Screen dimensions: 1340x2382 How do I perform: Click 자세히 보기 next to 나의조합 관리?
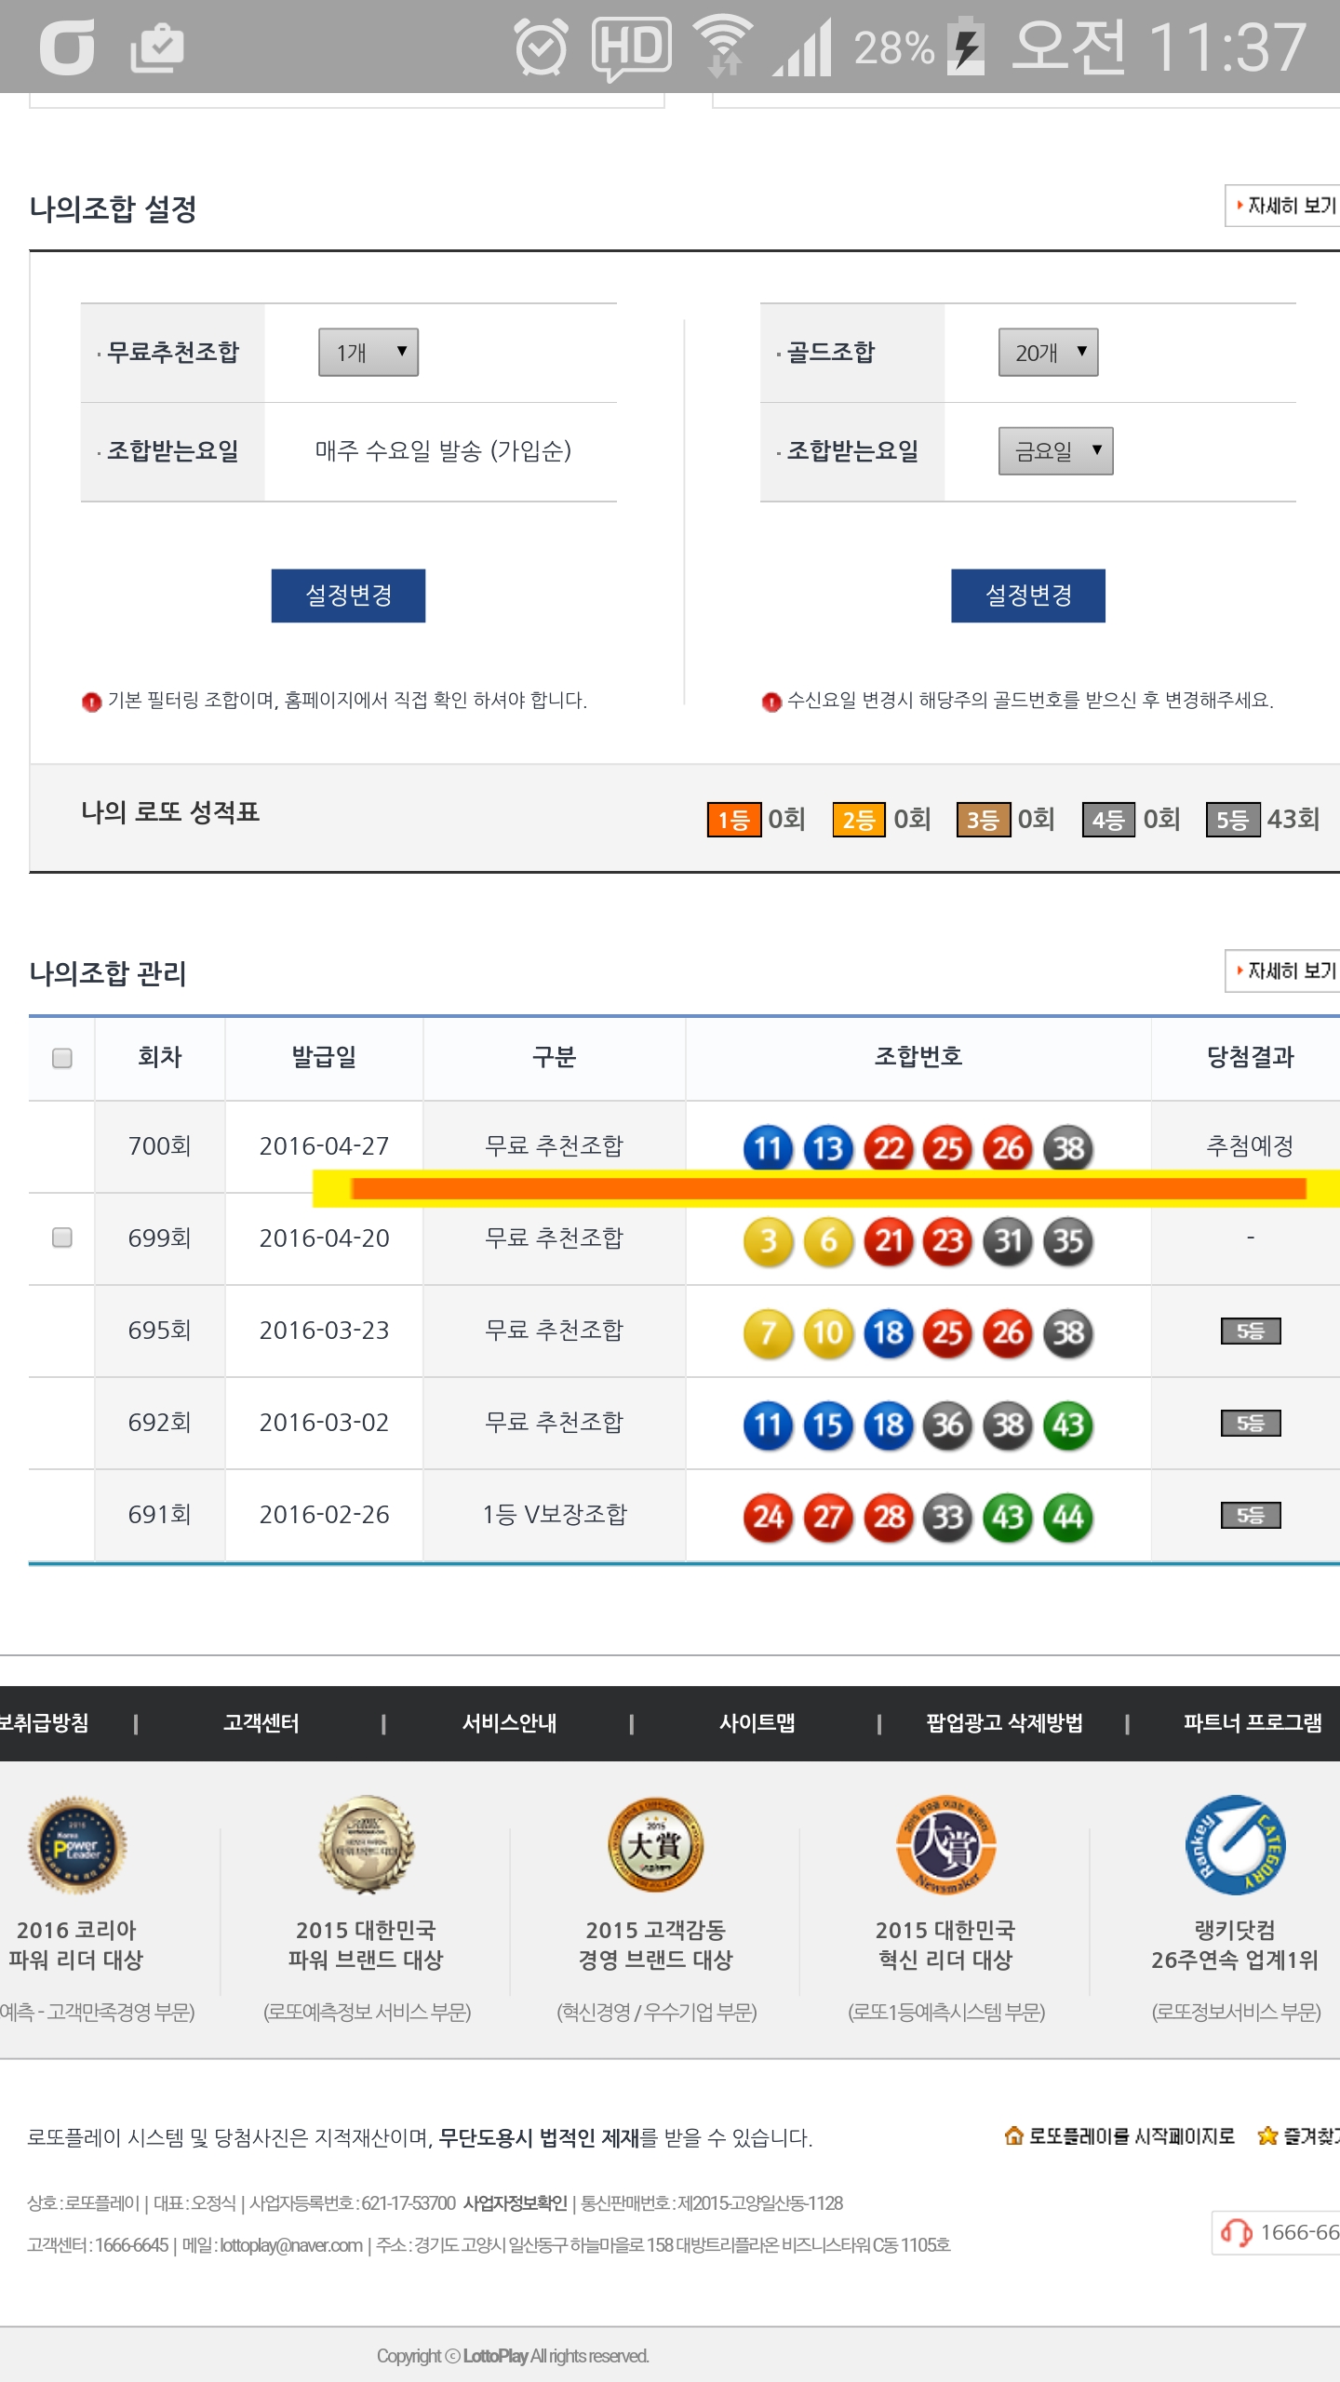click(1285, 971)
